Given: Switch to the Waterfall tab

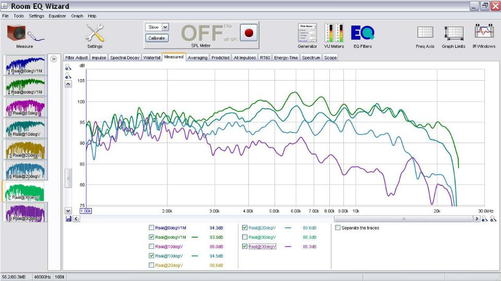Looking at the screenshot, I should tap(152, 58).
